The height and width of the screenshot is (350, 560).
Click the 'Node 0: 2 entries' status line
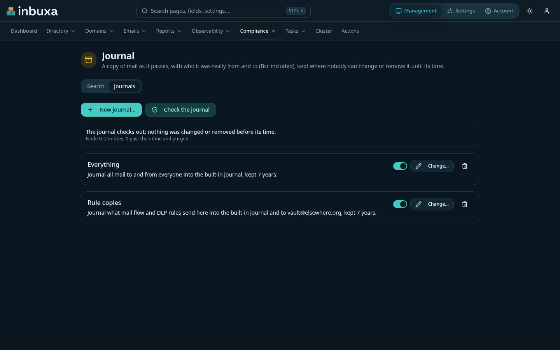[137, 139]
